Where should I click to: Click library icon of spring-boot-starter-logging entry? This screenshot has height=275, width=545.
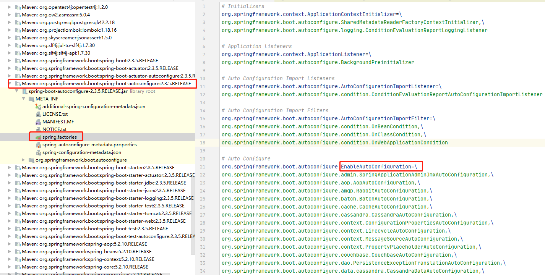pyautogui.click(x=18, y=198)
